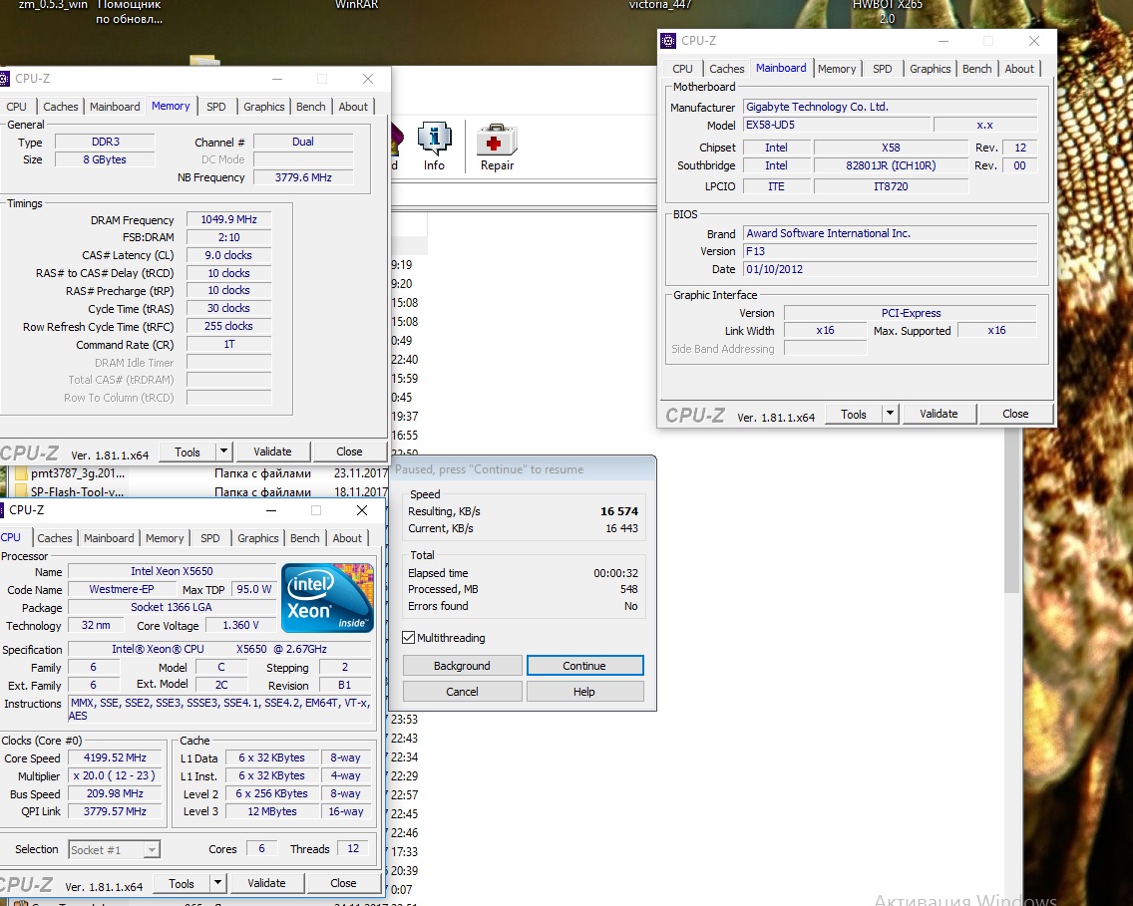Click Cancel in the test dialog
The width and height of the screenshot is (1133, 906).
(x=462, y=692)
